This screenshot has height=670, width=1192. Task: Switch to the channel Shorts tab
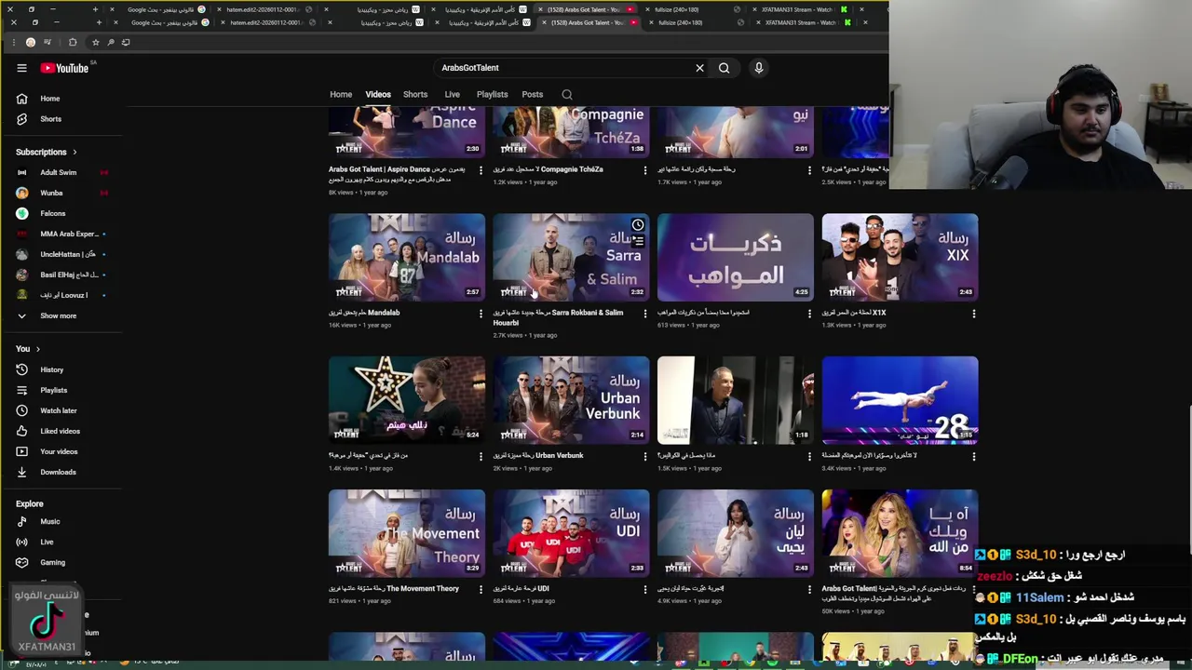click(415, 94)
